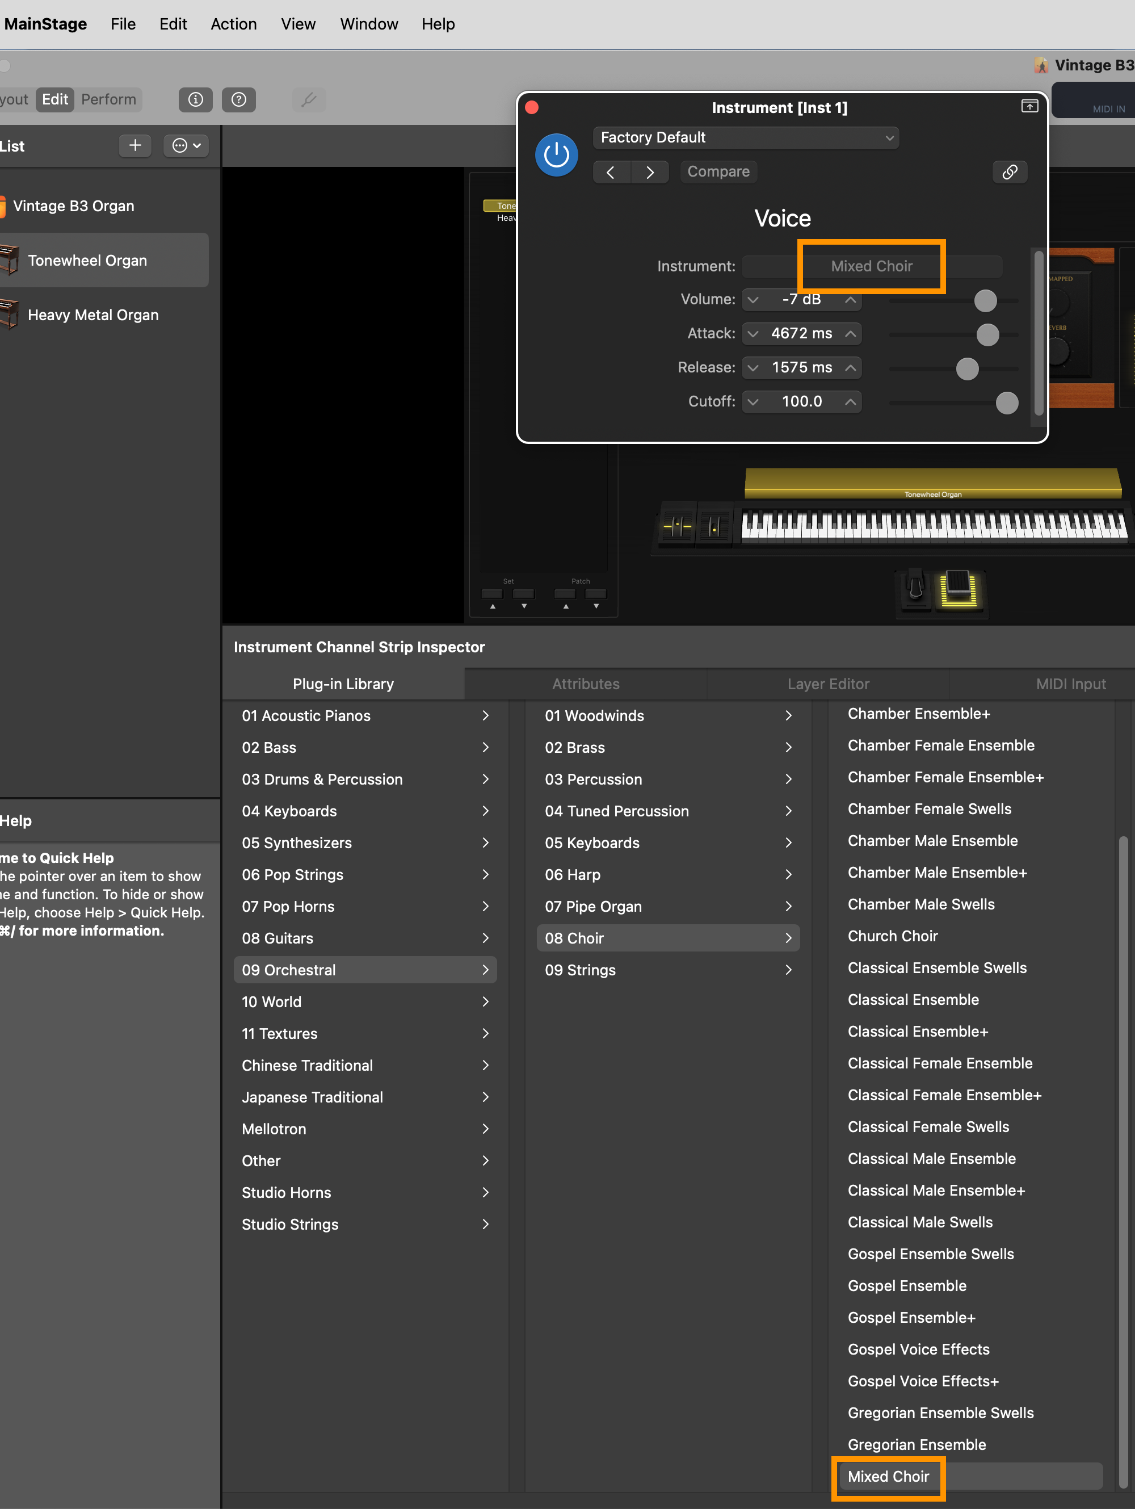Click the Attack 4672 ms value field
The image size is (1135, 1509).
tap(801, 334)
